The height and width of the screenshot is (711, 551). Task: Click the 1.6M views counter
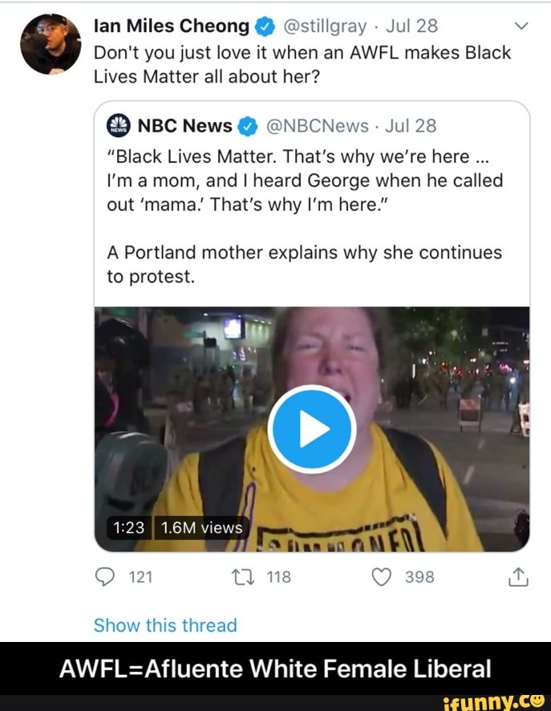[x=201, y=527]
